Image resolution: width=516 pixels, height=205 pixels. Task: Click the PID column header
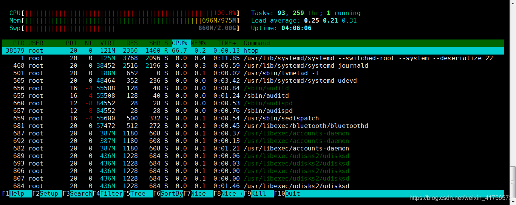coord(19,43)
